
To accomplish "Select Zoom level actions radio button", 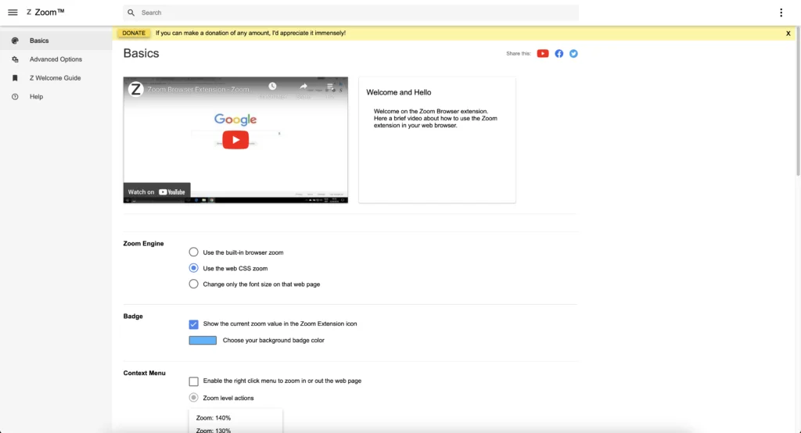I will tap(194, 398).
